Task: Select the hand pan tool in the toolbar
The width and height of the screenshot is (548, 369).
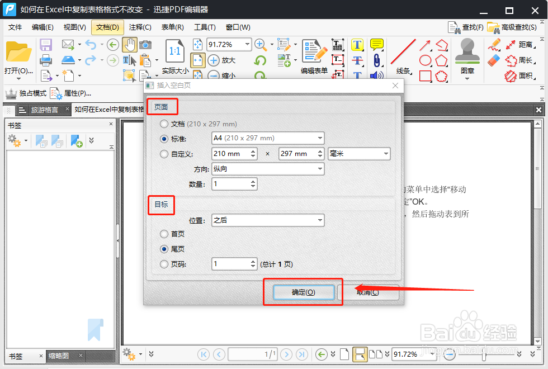Action: click(130, 44)
